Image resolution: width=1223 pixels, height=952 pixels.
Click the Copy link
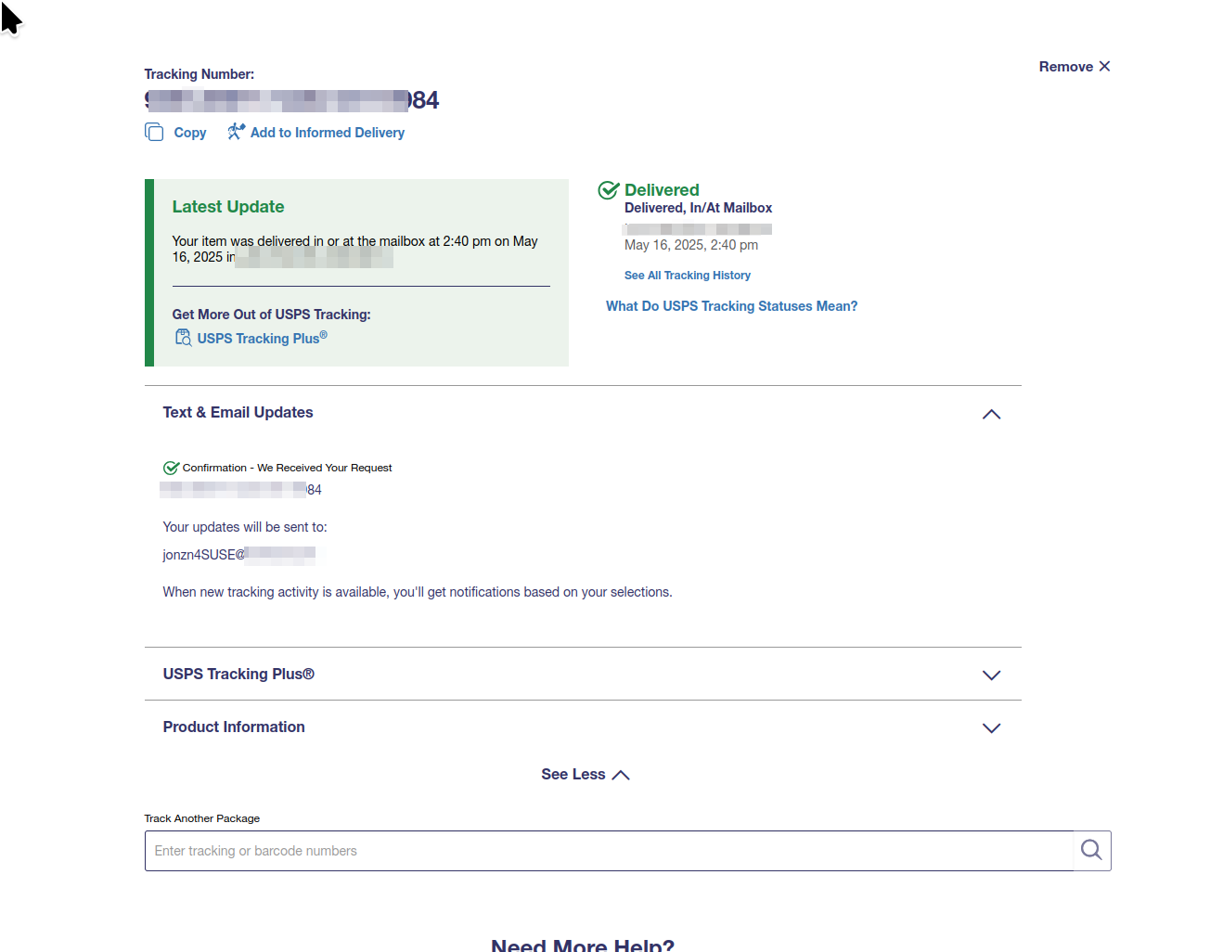190,133
